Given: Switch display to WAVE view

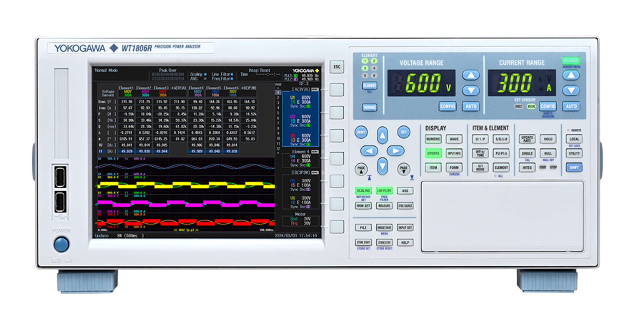Looking at the screenshot, I should (x=454, y=139).
